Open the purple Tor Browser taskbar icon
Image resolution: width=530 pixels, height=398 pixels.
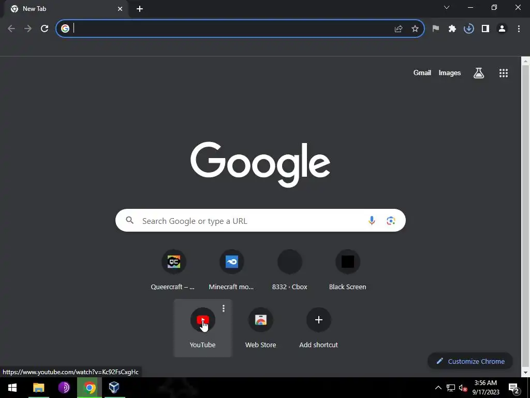click(x=64, y=388)
